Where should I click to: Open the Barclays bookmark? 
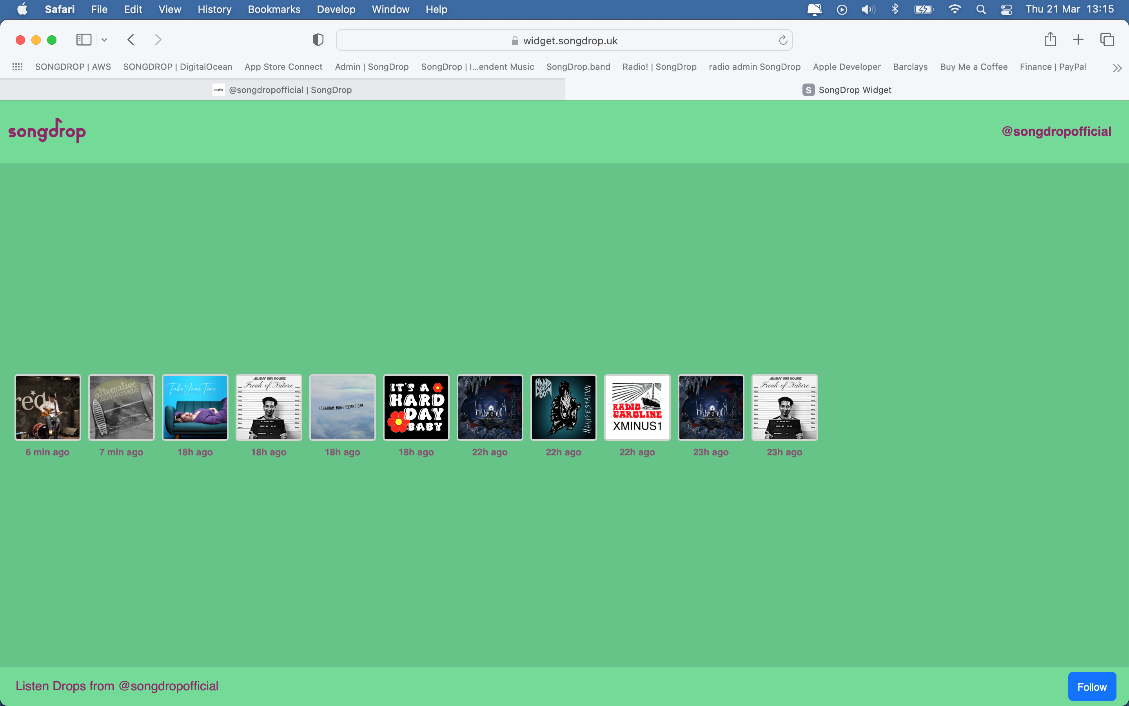click(x=910, y=67)
